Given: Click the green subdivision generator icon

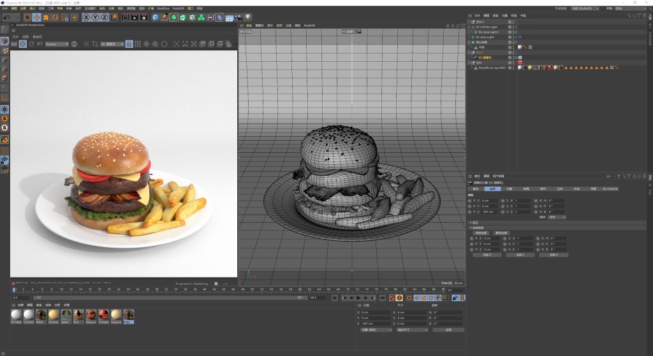Looking at the screenshot, I should (173, 17).
